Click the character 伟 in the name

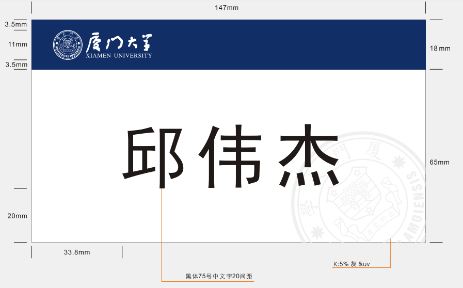[x=230, y=156]
